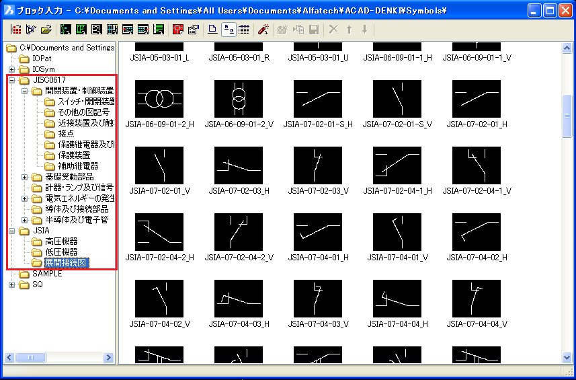Select the 低圧機器 folder
Image resolution: width=576 pixels, height=380 pixels.
pyautogui.click(x=61, y=252)
